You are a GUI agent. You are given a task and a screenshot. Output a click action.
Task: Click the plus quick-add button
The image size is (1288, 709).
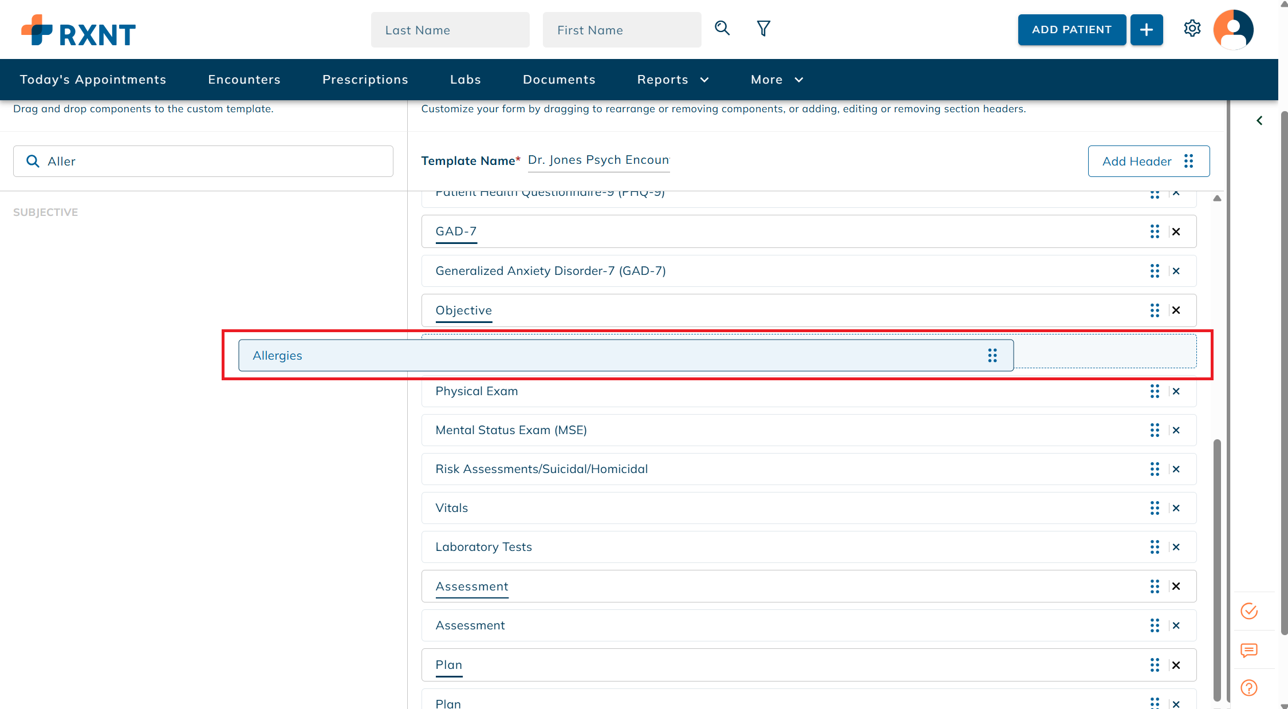pyautogui.click(x=1146, y=30)
